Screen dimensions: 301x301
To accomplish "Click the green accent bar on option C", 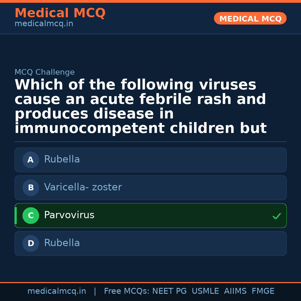I will (x=16, y=216).
